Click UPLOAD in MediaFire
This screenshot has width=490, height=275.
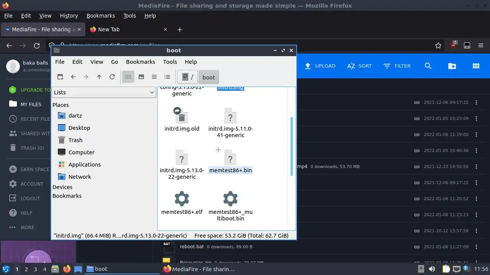pos(320,66)
